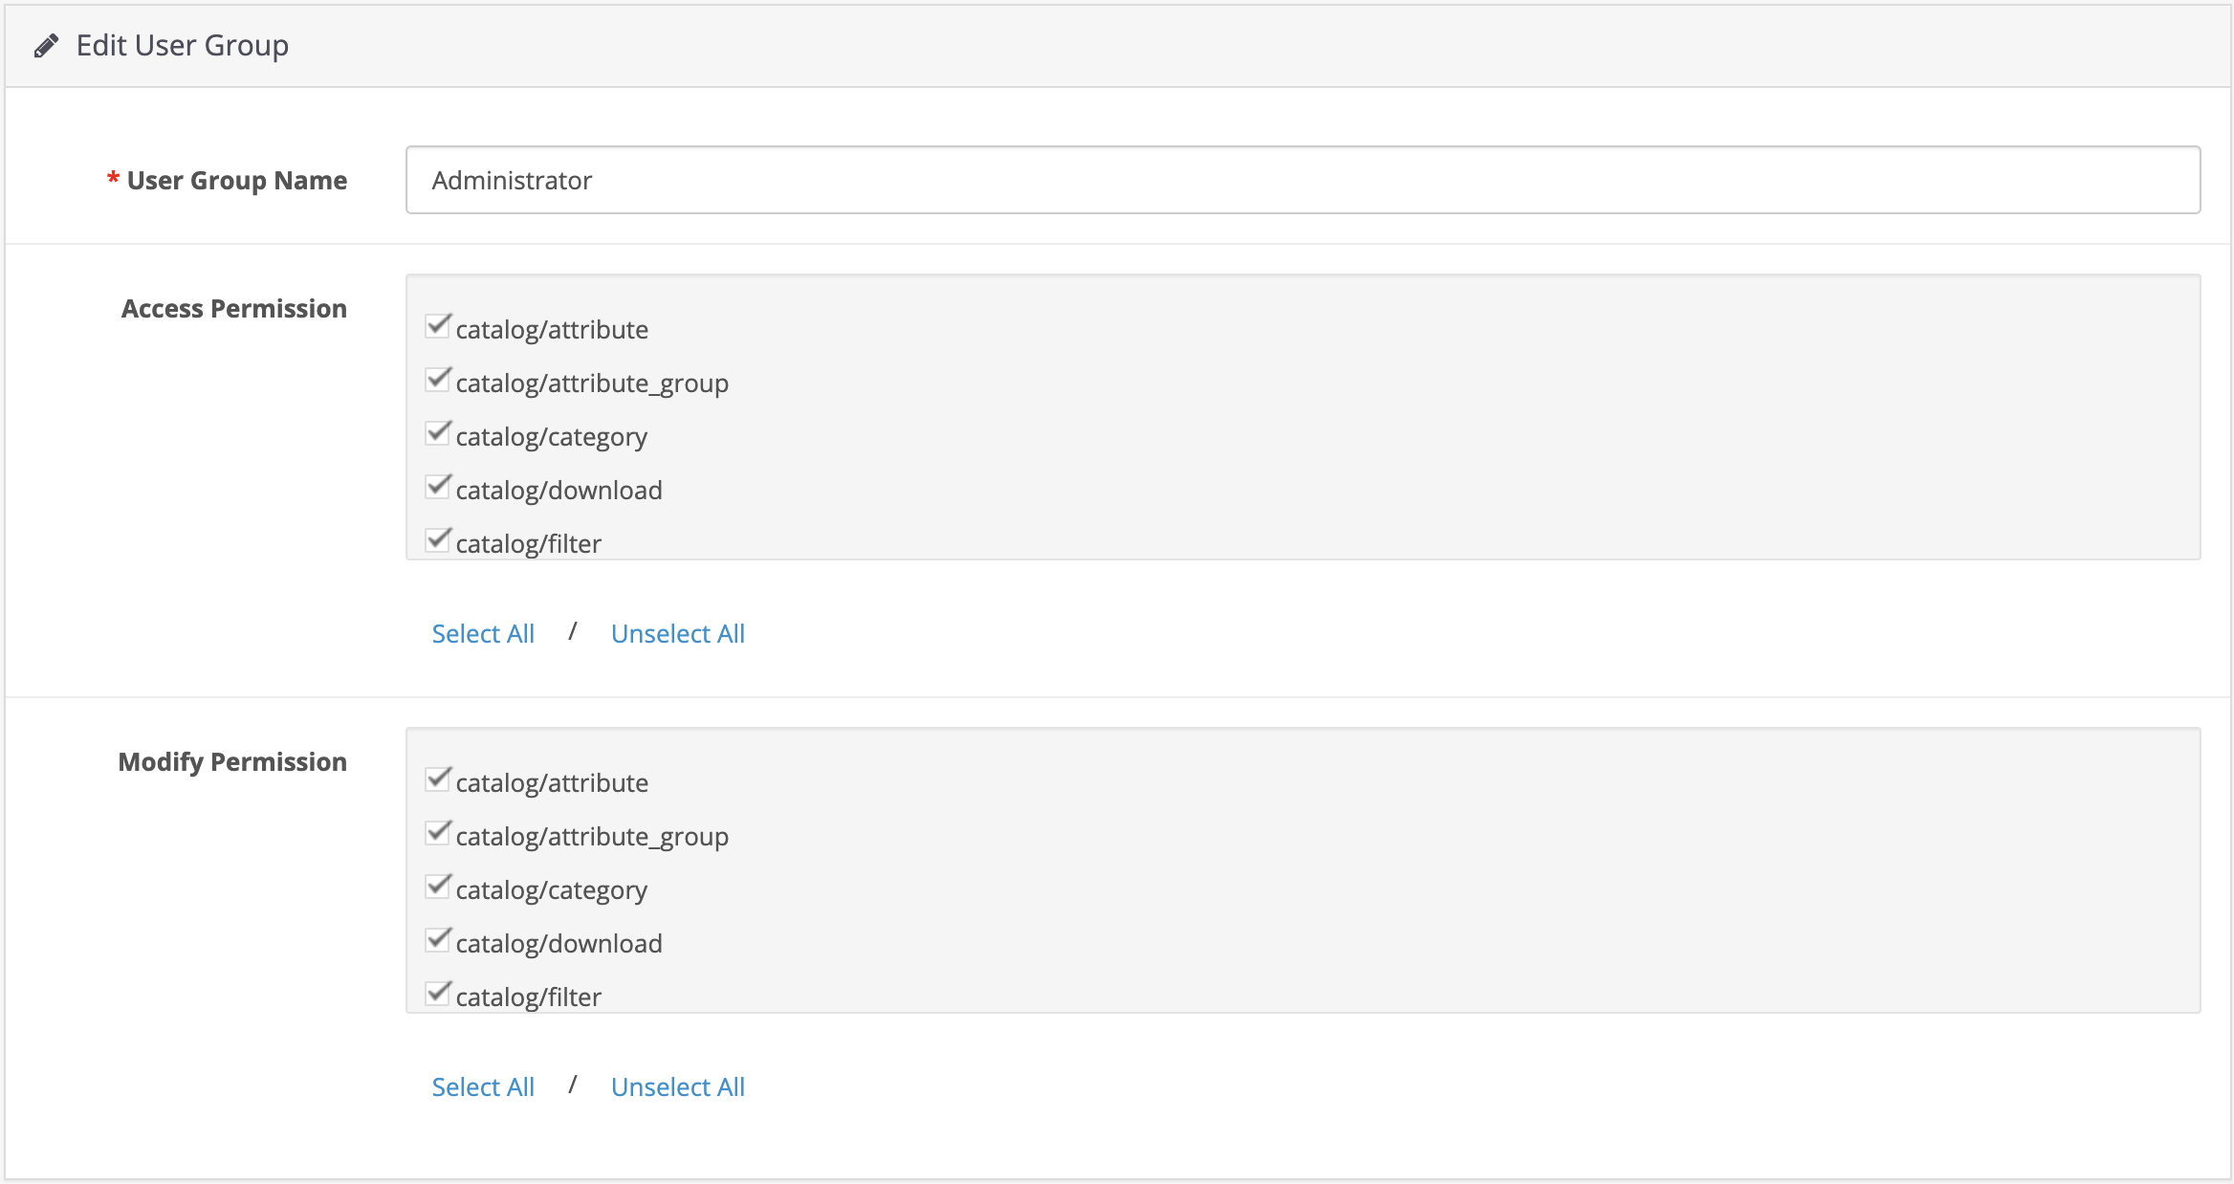Focus the User Group Name input field
The height and width of the screenshot is (1184, 2234).
[x=1303, y=180]
